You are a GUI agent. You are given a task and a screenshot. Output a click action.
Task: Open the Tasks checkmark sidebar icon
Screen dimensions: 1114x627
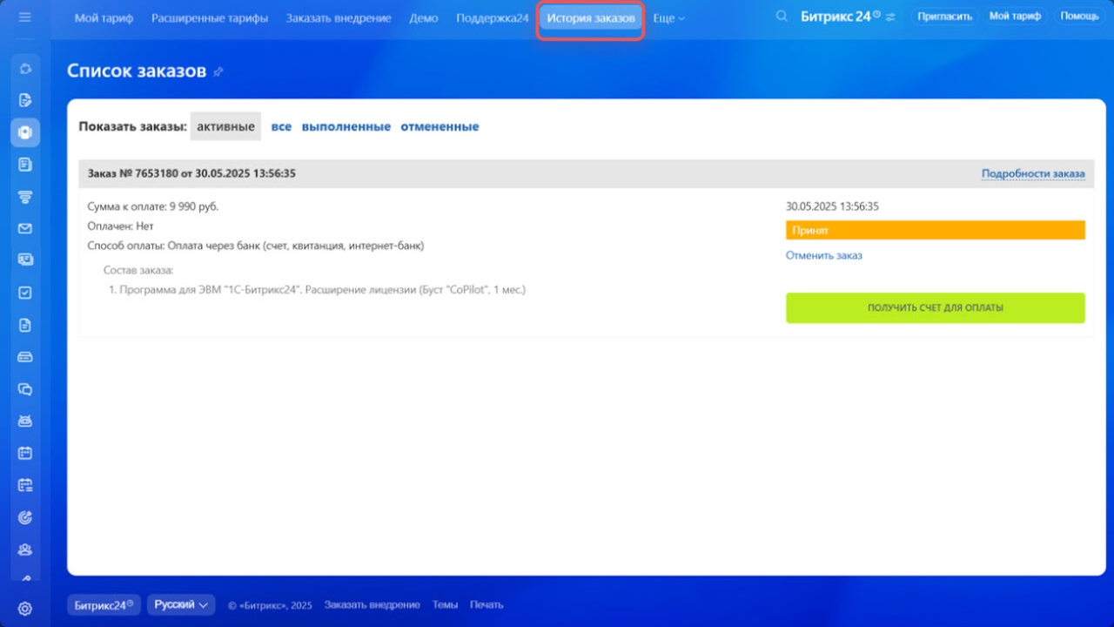pyautogui.click(x=25, y=293)
